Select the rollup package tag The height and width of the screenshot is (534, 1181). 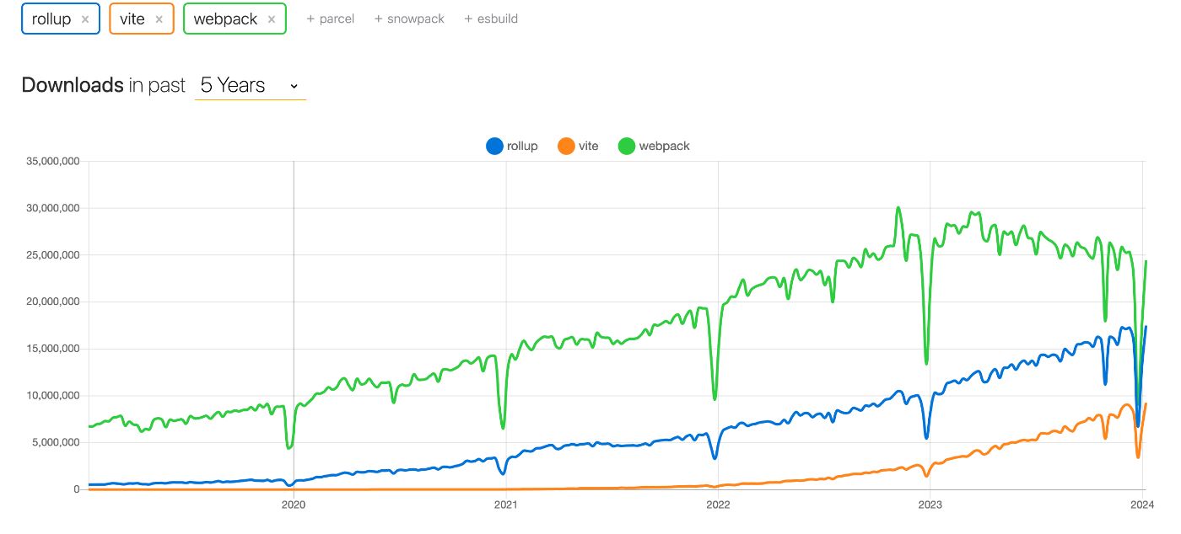pos(52,19)
